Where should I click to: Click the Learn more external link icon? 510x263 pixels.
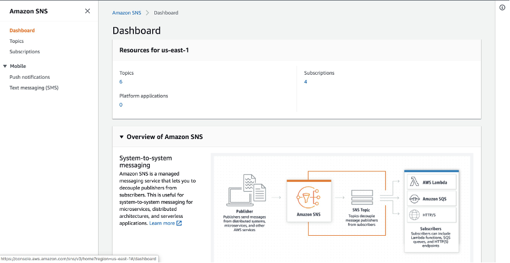pyautogui.click(x=179, y=223)
